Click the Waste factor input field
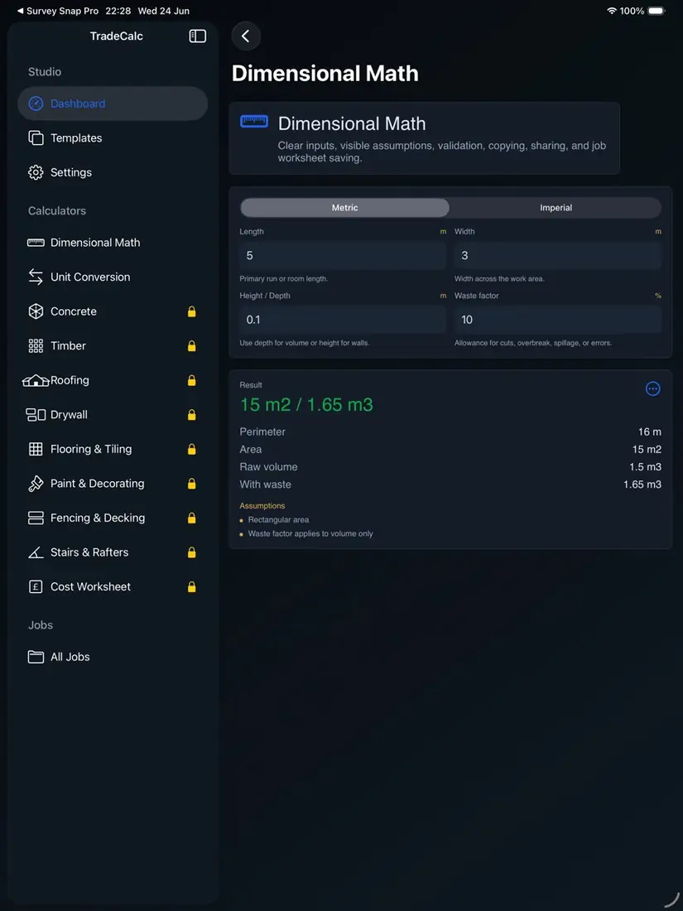Viewport: 683px width, 911px height. tap(557, 320)
